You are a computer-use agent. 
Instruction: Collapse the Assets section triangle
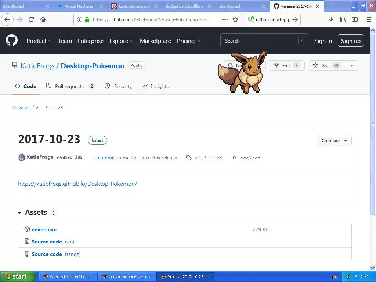point(20,213)
